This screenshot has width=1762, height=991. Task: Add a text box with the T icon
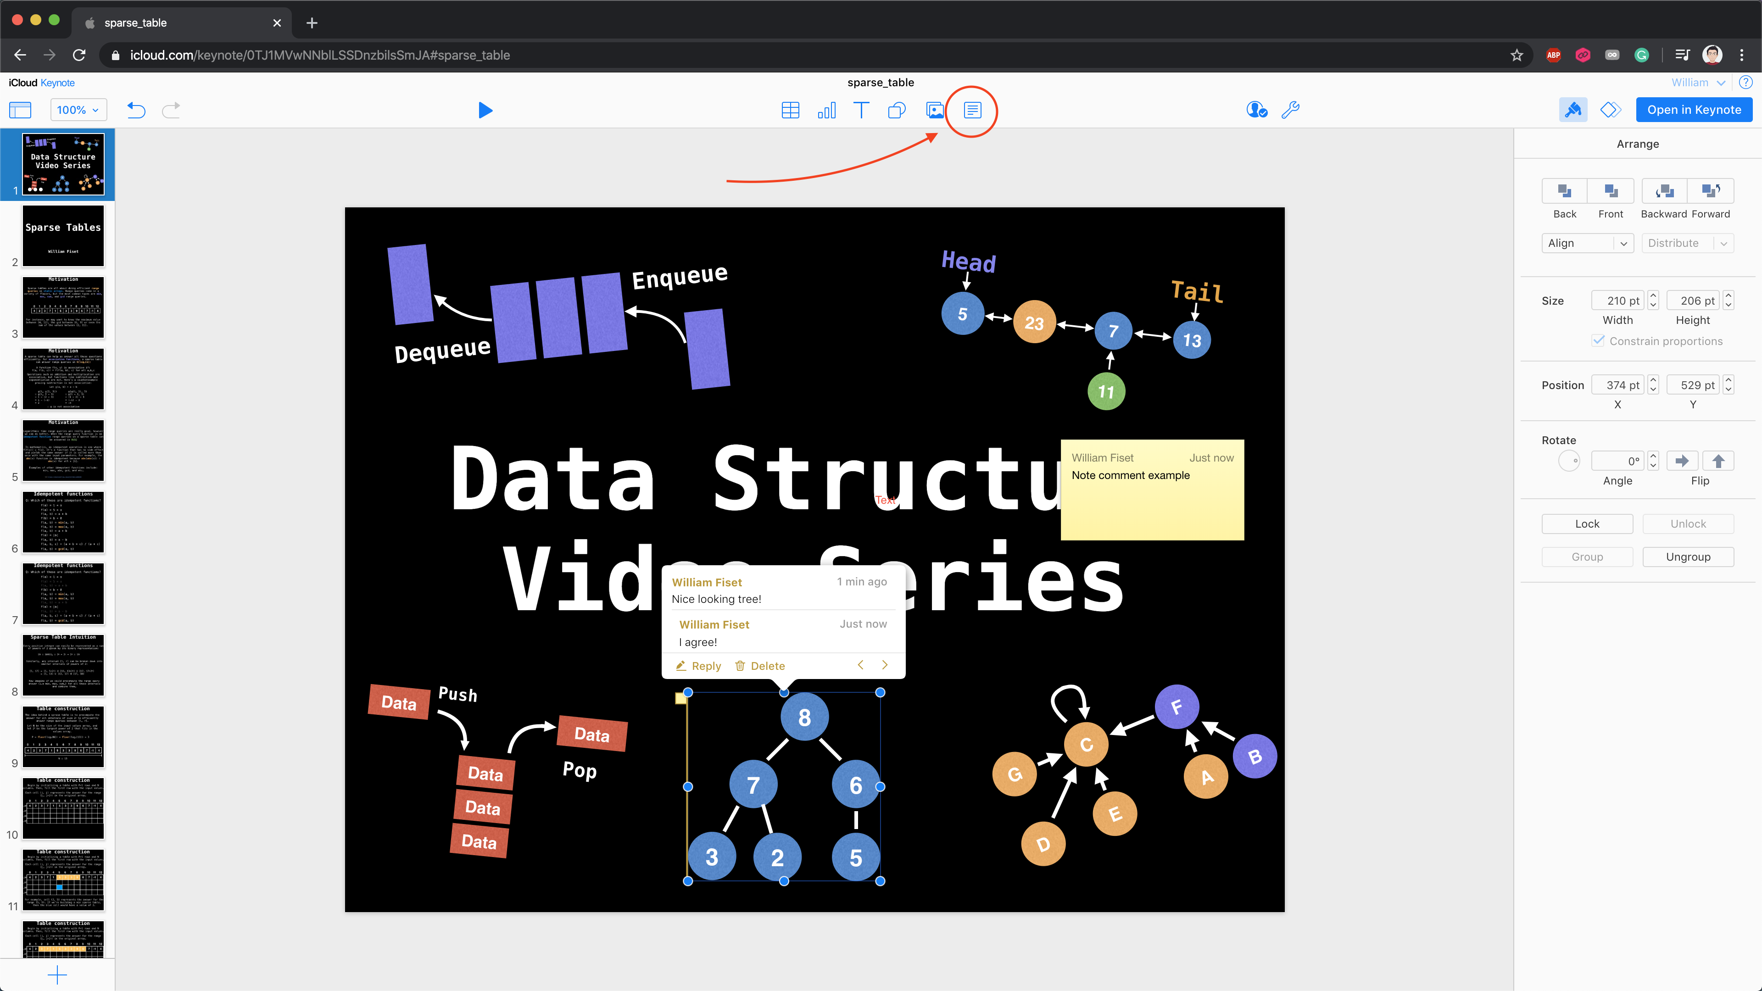click(x=861, y=110)
